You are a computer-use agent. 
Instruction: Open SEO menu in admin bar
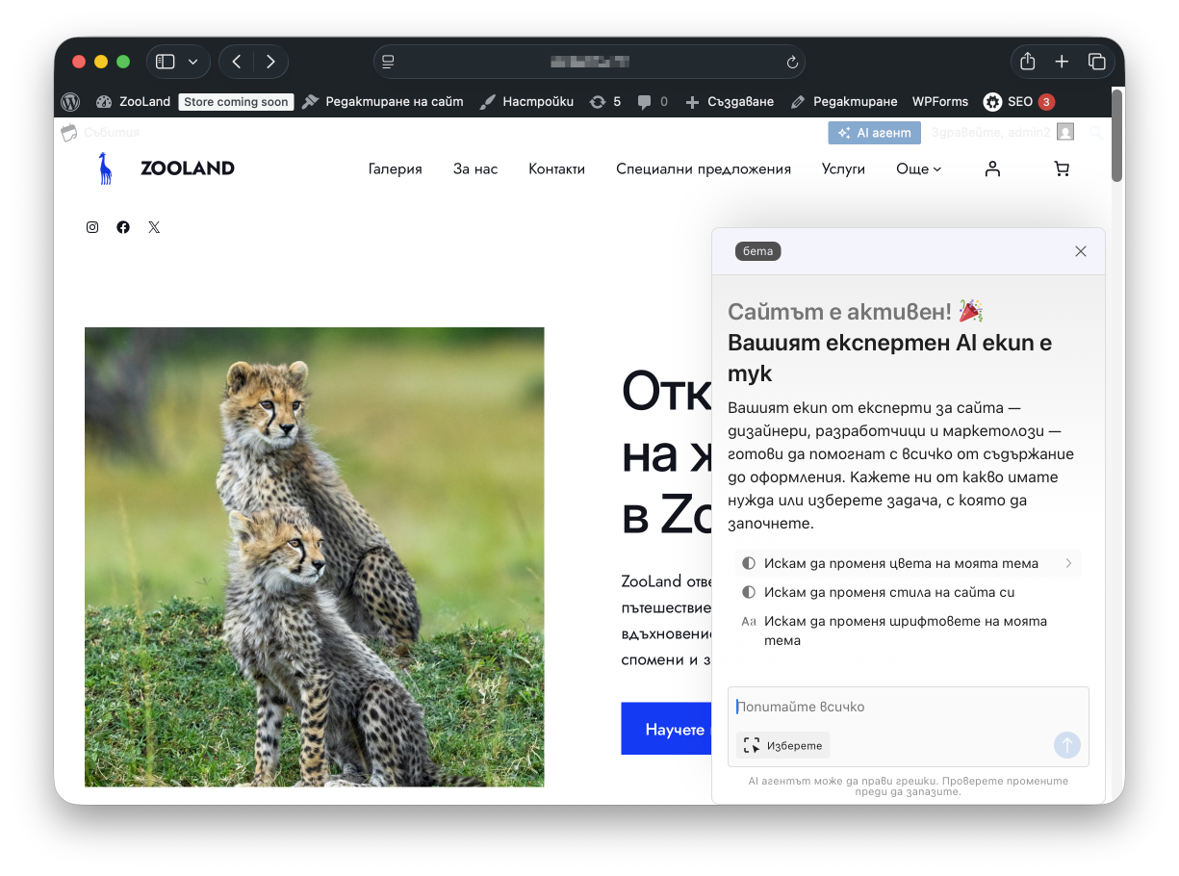(x=1018, y=102)
